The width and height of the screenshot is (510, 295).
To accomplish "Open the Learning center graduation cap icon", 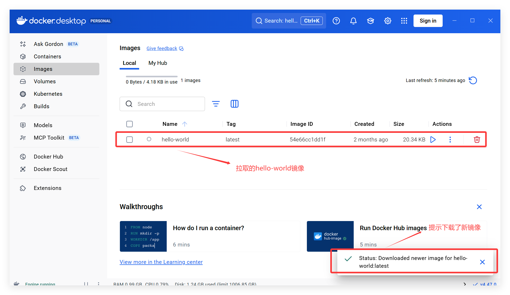I will (x=370, y=21).
